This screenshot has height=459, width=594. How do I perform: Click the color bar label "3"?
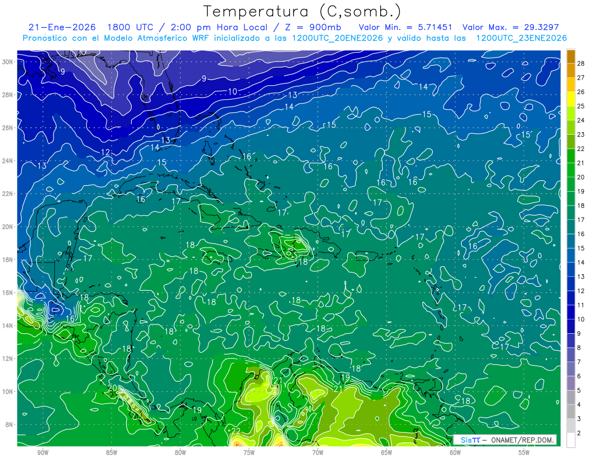coord(580,419)
